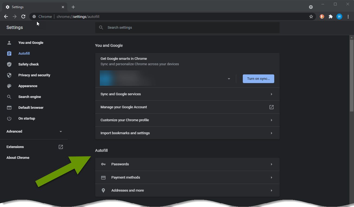Click the Autofill clipboard icon
Image resolution: width=354 pixels, height=207 pixels.
[x=9, y=54]
